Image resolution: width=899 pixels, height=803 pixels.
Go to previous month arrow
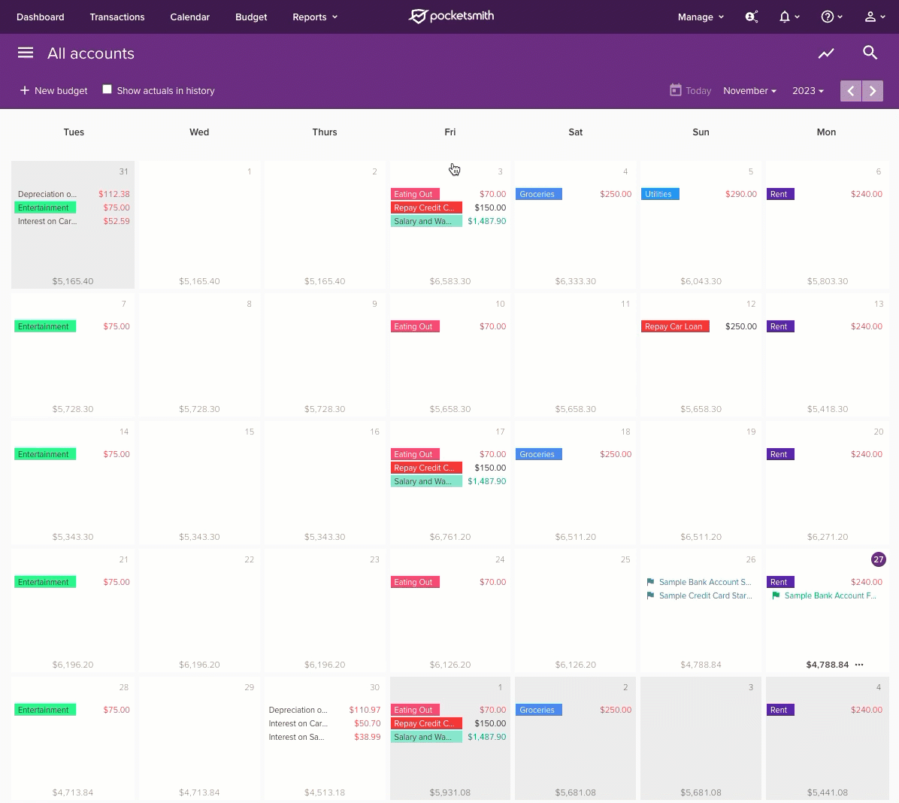click(851, 91)
